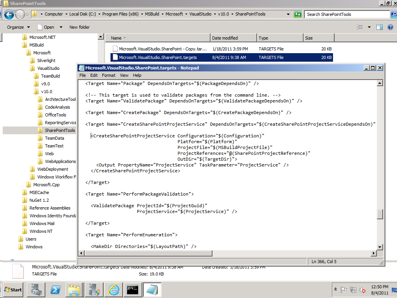The image size is (397, 298).
Task: Open the Notepad Edit menu
Action: tap(94, 75)
